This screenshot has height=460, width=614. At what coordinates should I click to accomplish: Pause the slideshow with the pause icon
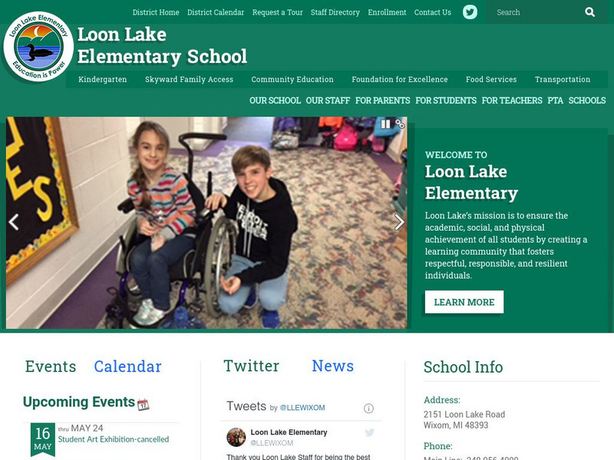pyautogui.click(x=385, y=124)
